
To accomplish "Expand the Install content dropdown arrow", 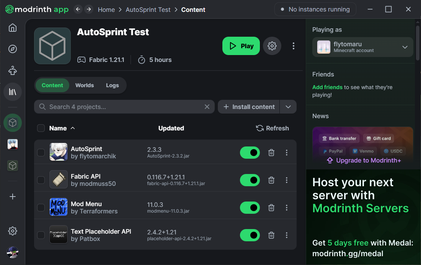I will [288, 107].
